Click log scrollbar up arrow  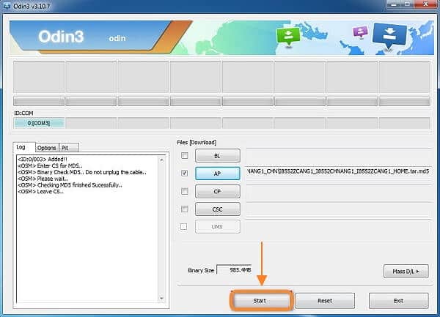[161, 160]
